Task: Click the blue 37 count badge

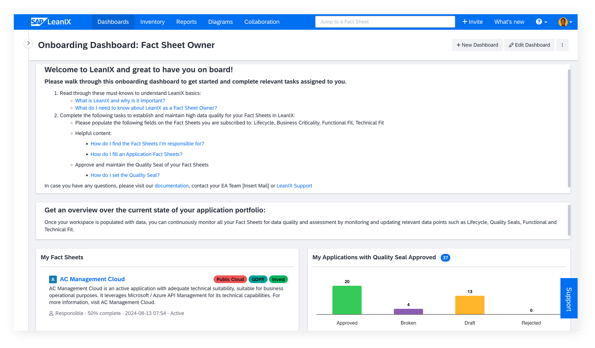Action: coord(445,258)
